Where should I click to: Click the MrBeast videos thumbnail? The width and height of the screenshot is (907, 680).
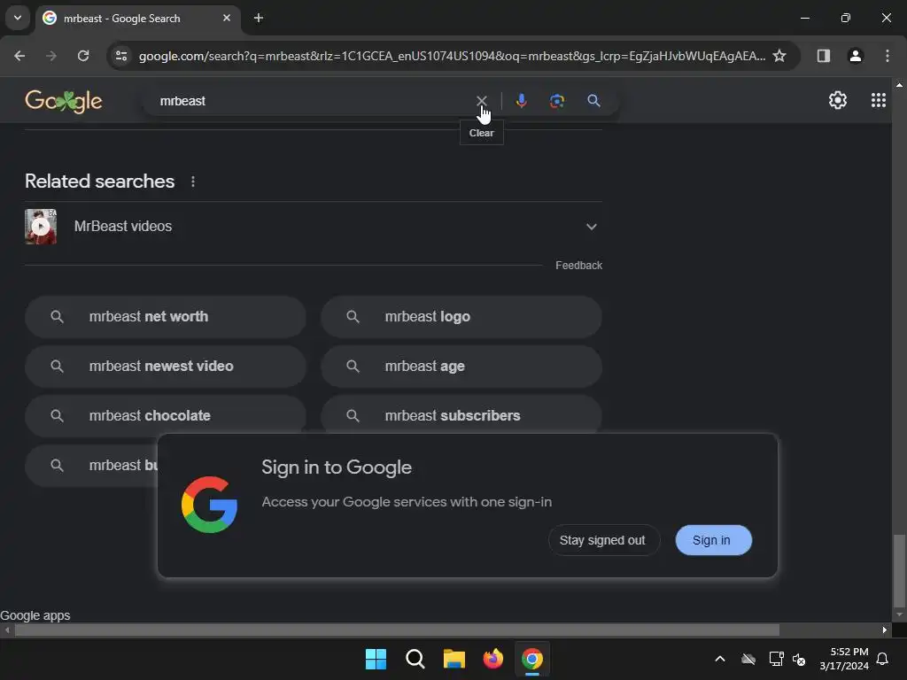41,227
